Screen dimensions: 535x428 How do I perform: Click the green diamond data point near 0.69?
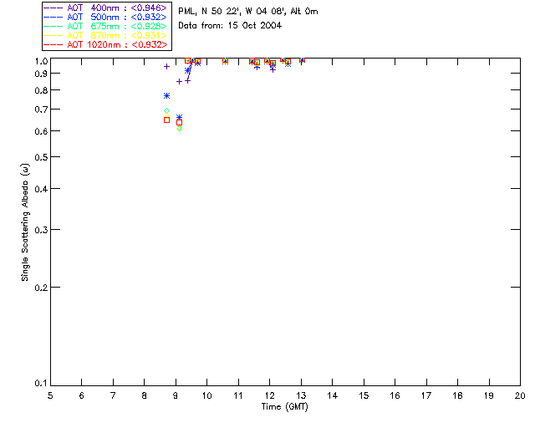point(166,110)
